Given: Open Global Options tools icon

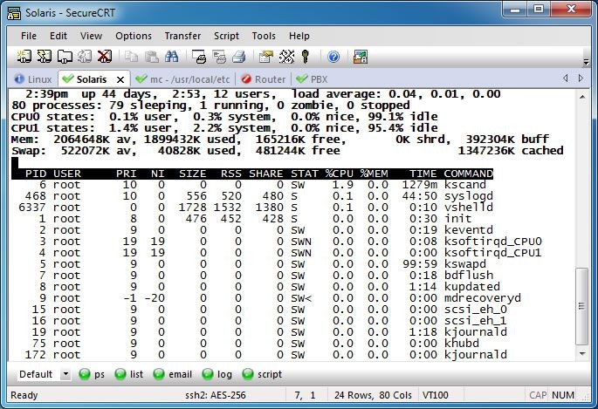Looking at the screenshot, I should 286,57.
